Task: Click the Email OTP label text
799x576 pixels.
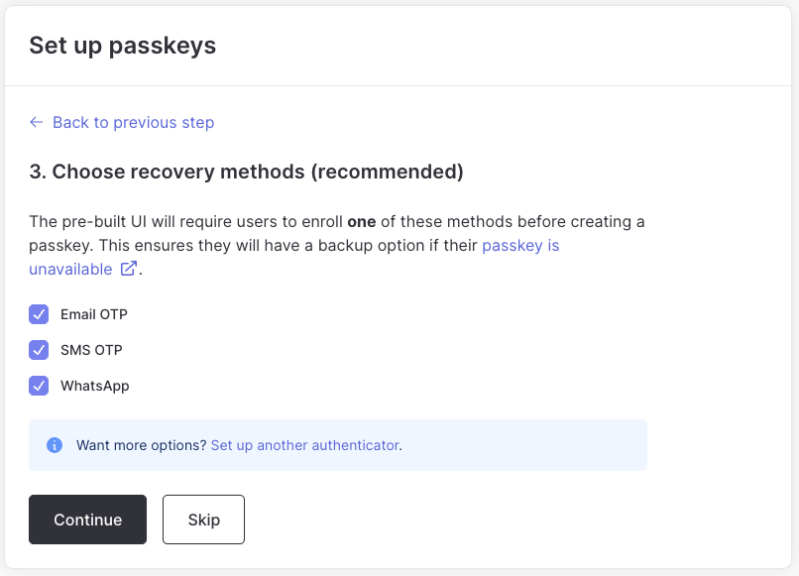Action: (x=92, y=314)
